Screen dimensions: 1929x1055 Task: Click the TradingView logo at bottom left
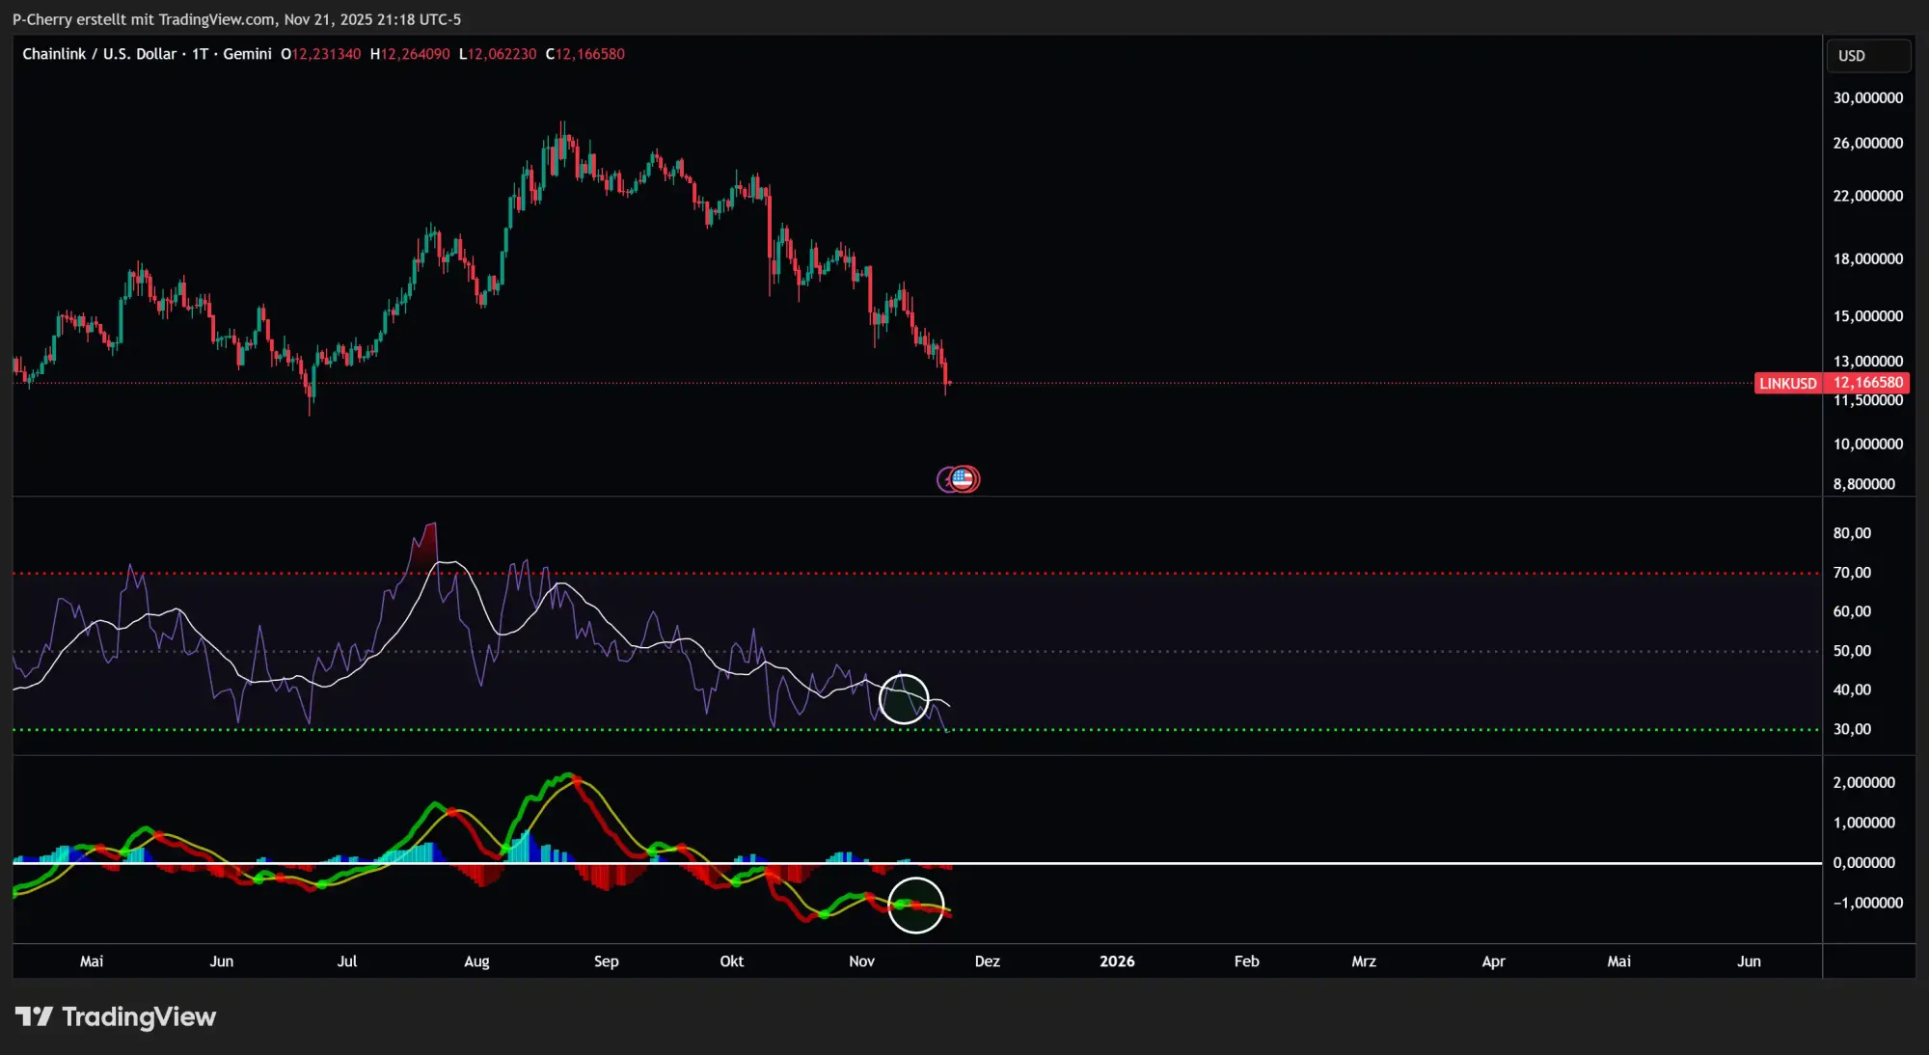click(x=116, y=1016)
